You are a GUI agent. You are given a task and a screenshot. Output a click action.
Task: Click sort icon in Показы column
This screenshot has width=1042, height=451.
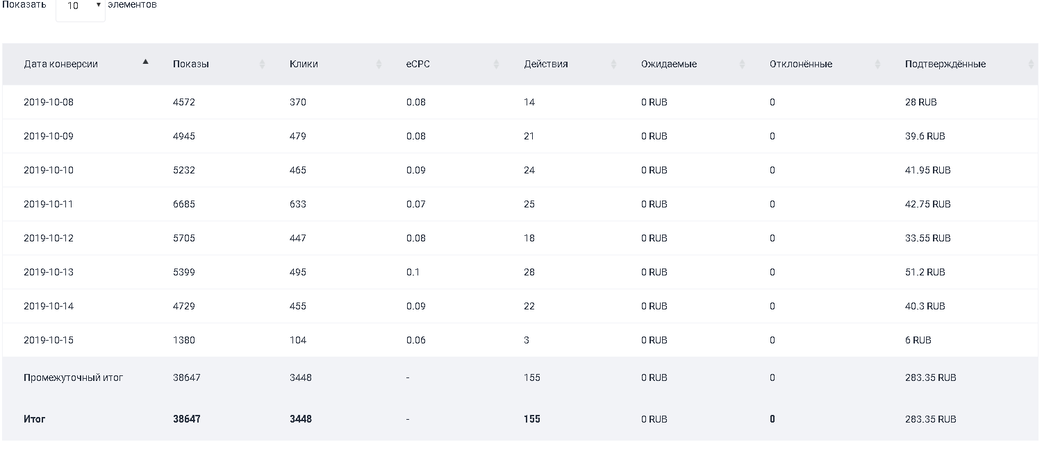tap(262, 64)
